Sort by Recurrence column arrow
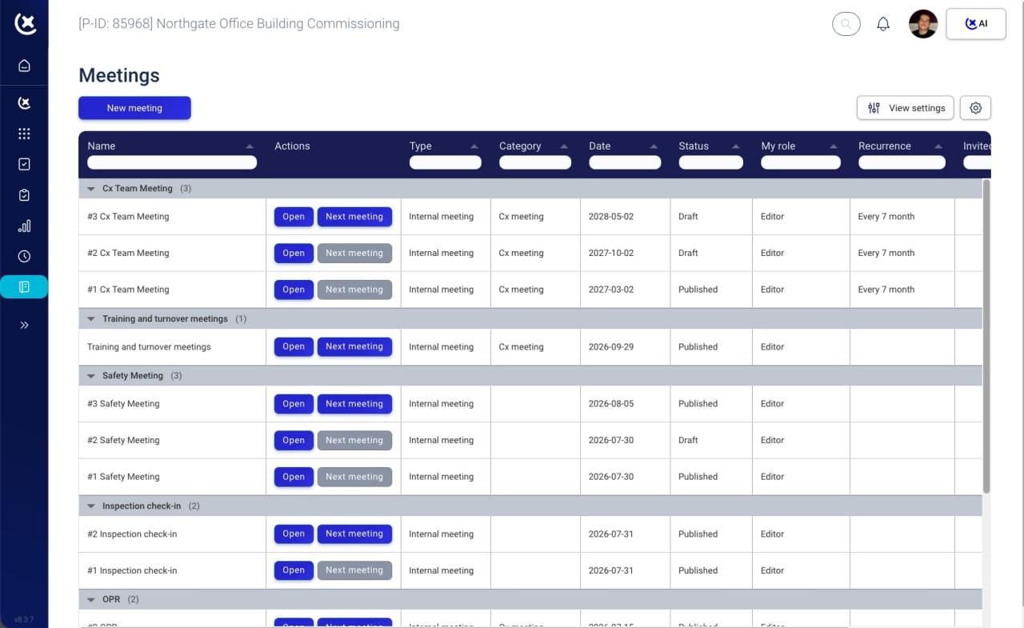This screenshot has height=628, width=1024. coord(938,146)
